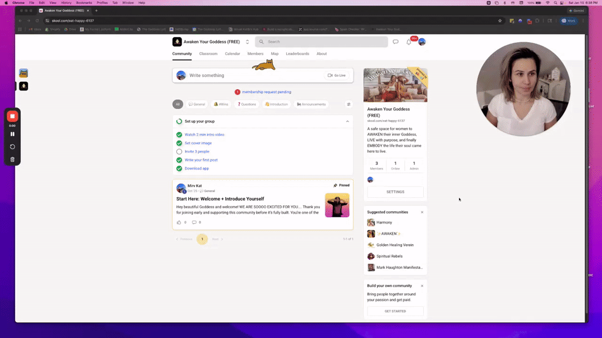602x338 pixels.
Task: Switch to the Members tab
Action: point(255,53)
